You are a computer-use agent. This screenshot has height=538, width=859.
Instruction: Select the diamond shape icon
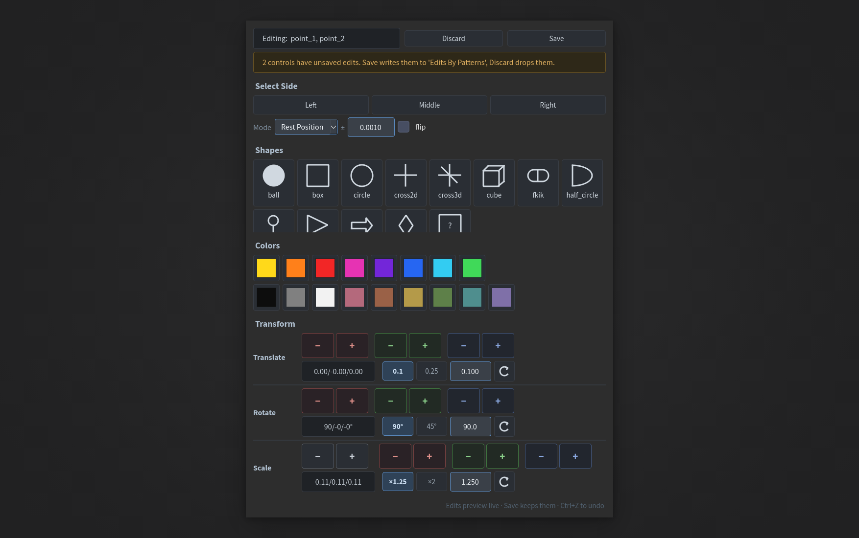406,222
